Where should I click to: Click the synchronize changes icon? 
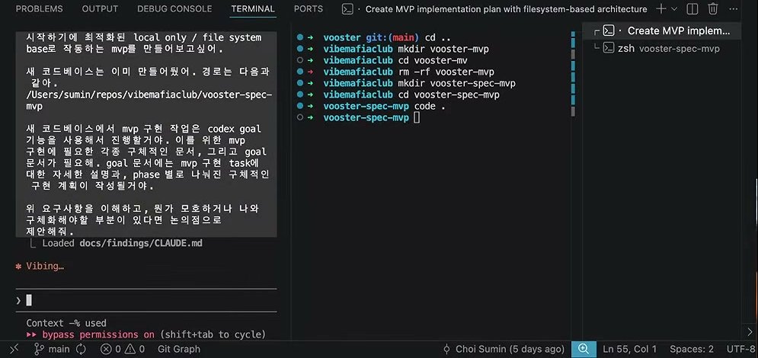click(x=82, y=349)
